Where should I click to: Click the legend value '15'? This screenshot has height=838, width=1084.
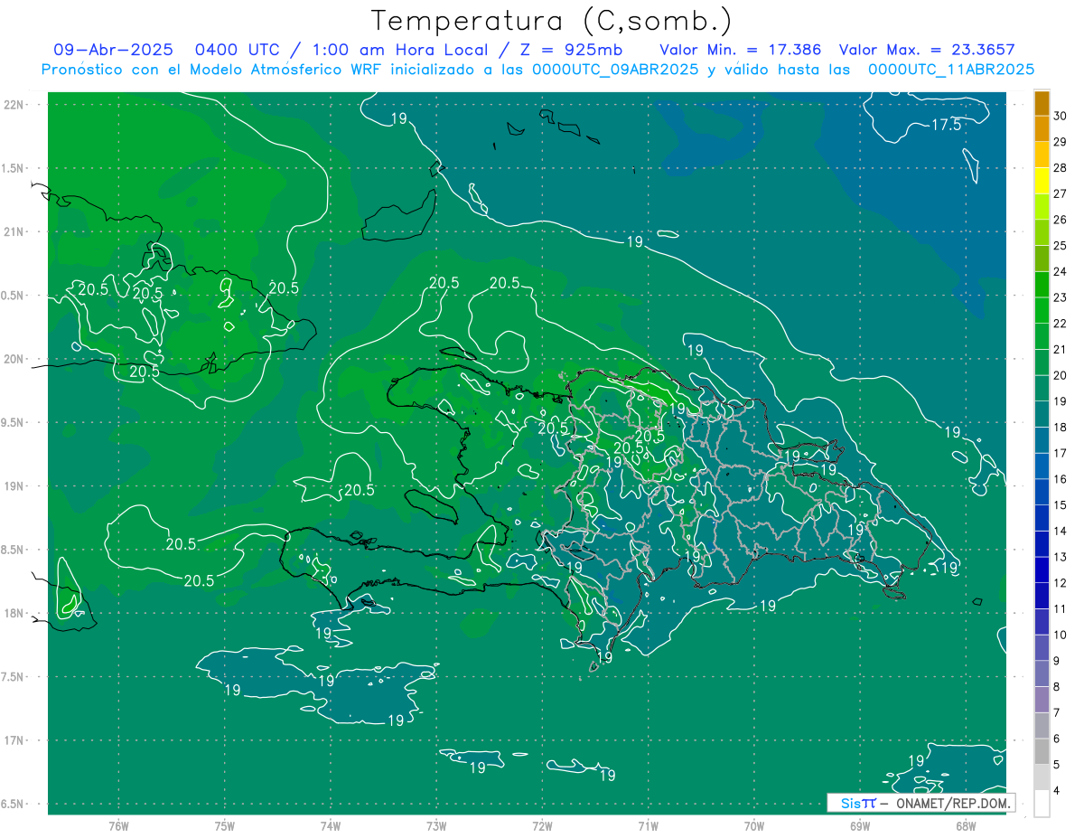pos(1061,505)
